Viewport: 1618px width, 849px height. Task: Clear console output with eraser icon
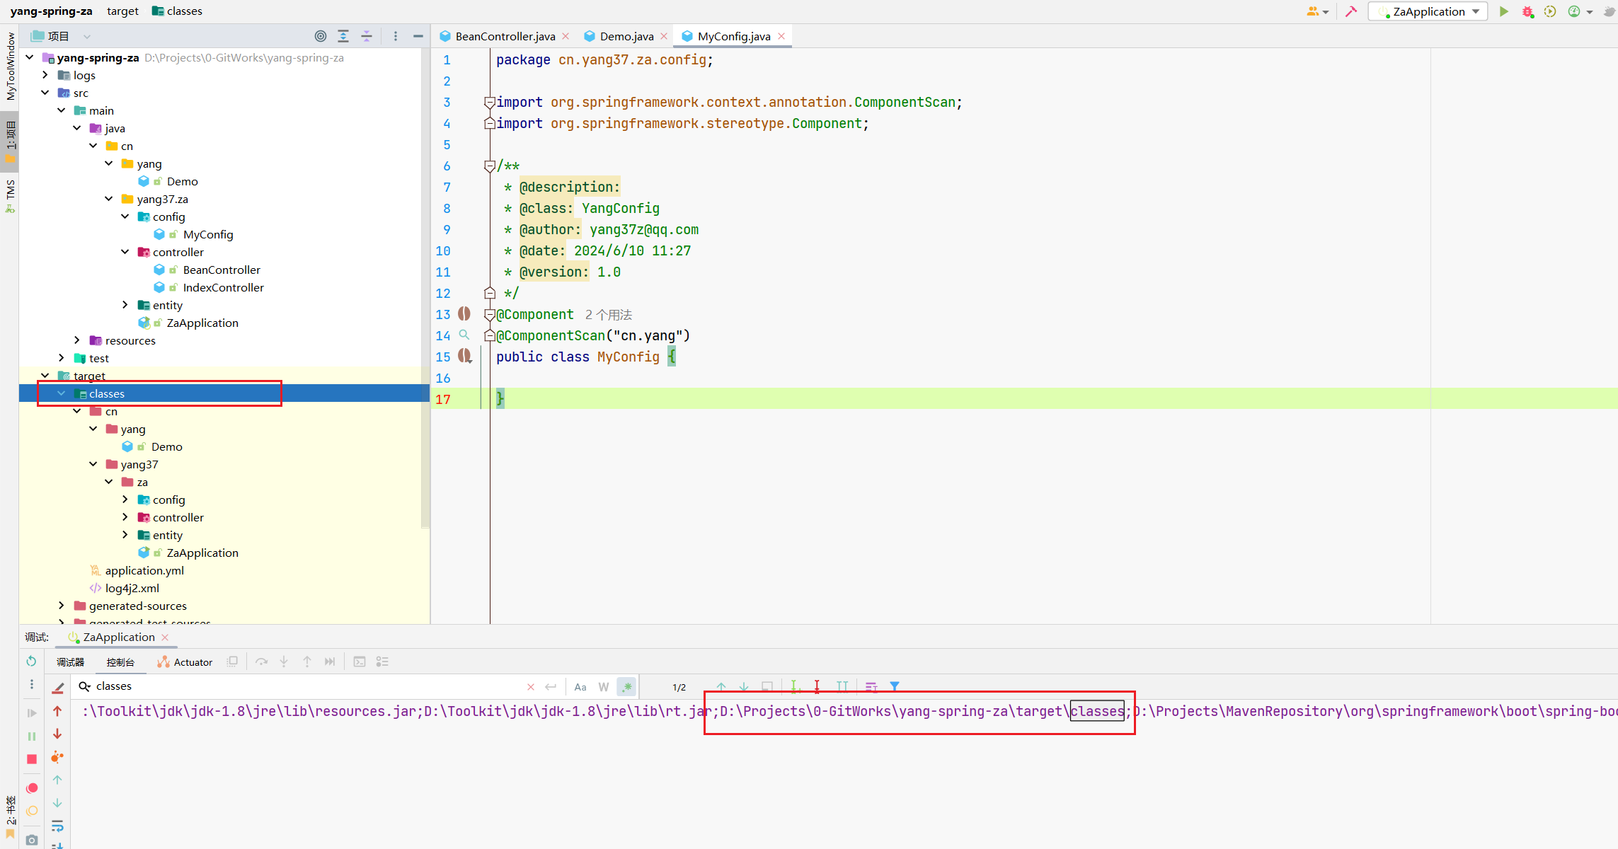click(58, 687)
